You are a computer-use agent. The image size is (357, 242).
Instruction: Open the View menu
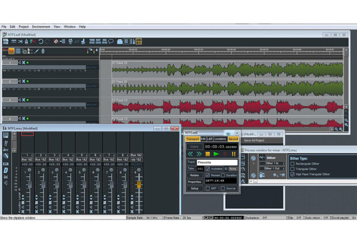tap(57, 27)
